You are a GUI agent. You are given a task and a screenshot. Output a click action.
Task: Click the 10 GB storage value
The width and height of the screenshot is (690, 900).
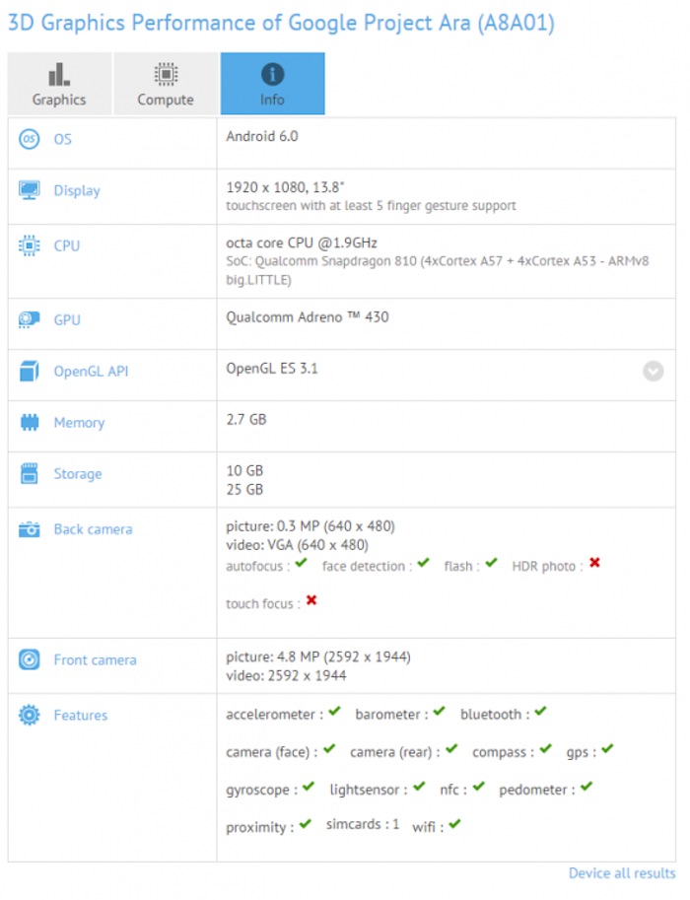click(x=244, y=470)
